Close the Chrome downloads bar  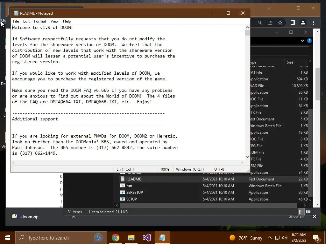pos(315,216)
